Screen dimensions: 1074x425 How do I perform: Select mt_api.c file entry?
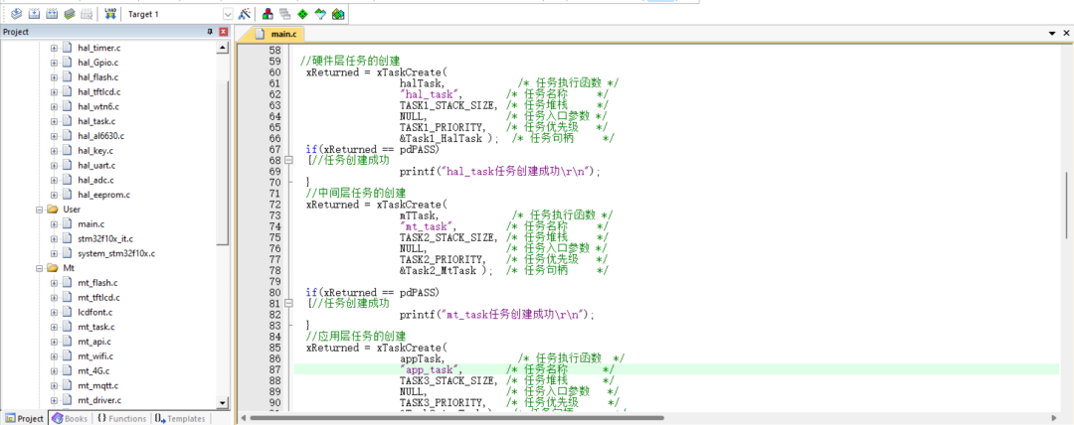click(93, 342)
